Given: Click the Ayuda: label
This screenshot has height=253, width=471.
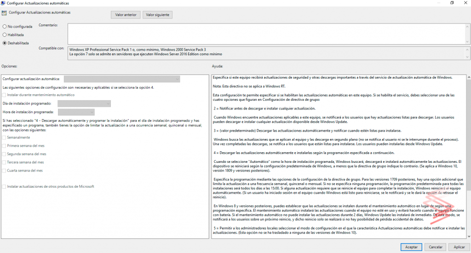Looking at the screenshot, I should [x=217, y=66].
